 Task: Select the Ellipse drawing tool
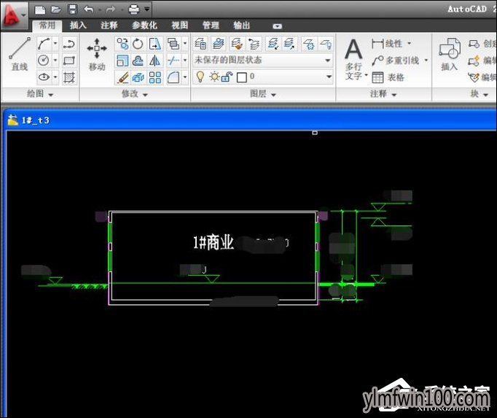pyautogui.click(x=44, y=77)
